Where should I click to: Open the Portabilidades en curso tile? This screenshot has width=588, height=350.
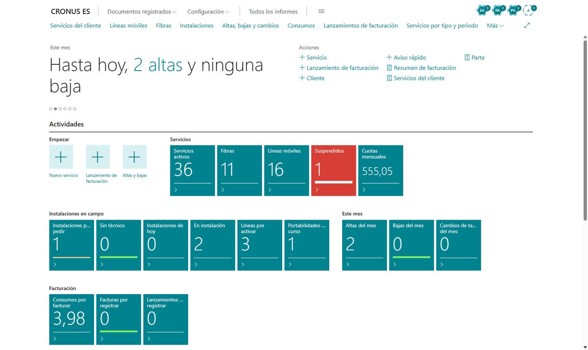click(x=307, y=245)
